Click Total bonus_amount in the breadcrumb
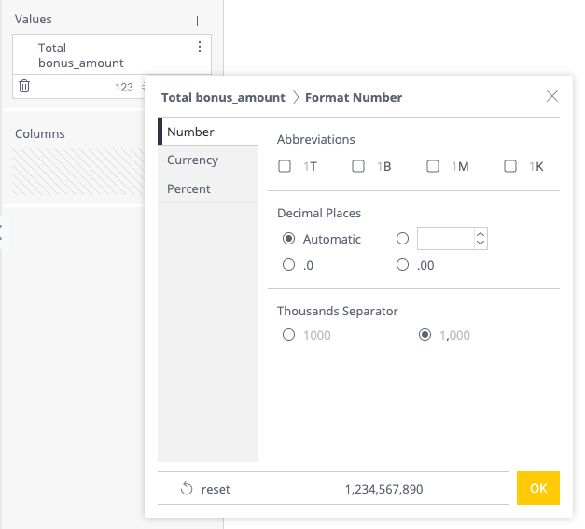The width and height of the screenshot is (585, 529). 223,97
